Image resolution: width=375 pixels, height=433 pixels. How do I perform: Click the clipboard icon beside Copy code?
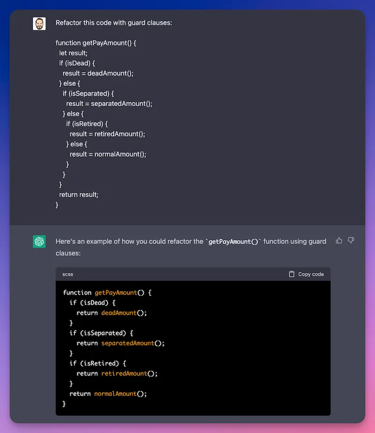pos(292,274)
